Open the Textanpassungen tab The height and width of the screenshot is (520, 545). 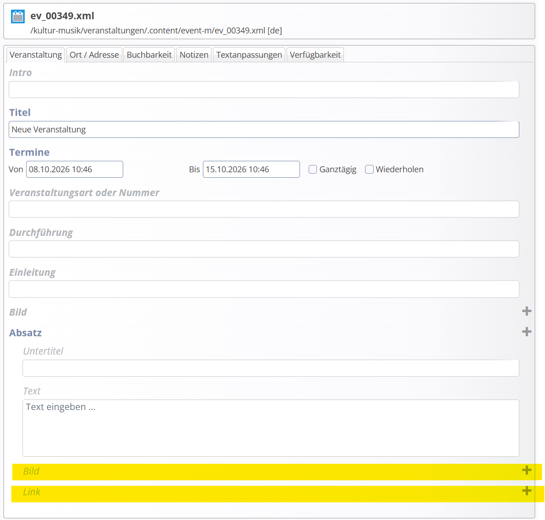(x=249, y=55)
